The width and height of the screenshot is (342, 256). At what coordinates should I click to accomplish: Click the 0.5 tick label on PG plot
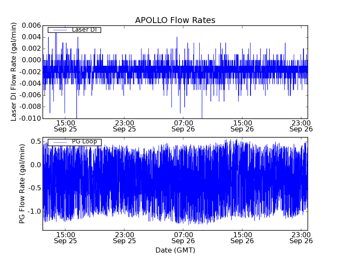(x=36, y=142)
